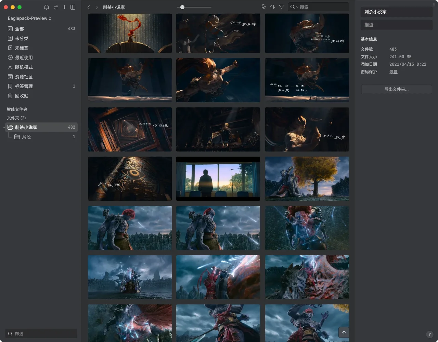Click the 基本信息 section heading

tap(369, 39)
